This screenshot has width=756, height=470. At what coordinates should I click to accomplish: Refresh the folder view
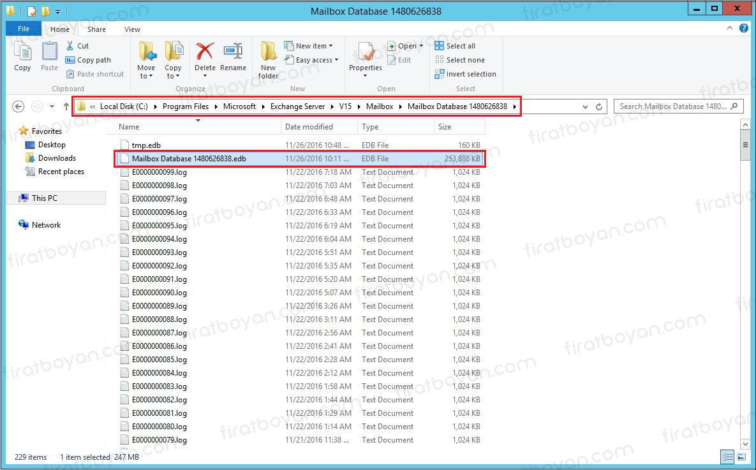(599, 106)
